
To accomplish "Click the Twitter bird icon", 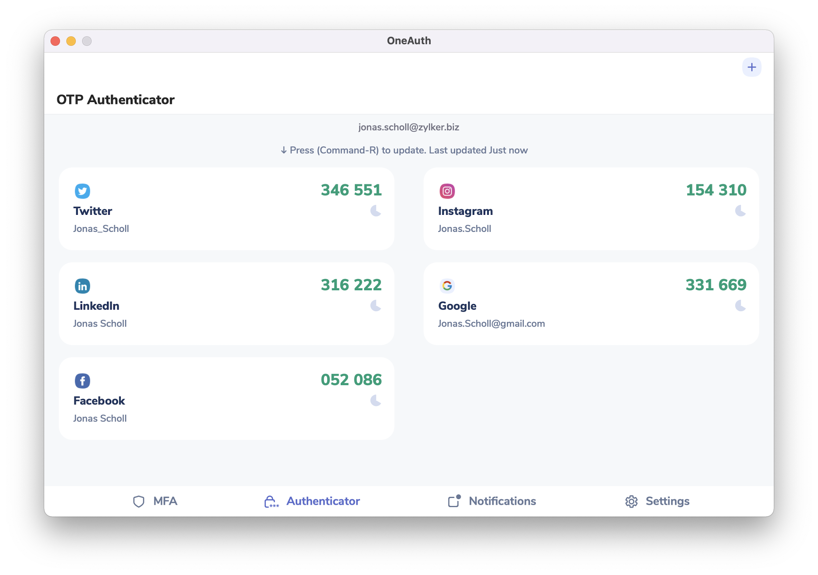I will 83,191.
